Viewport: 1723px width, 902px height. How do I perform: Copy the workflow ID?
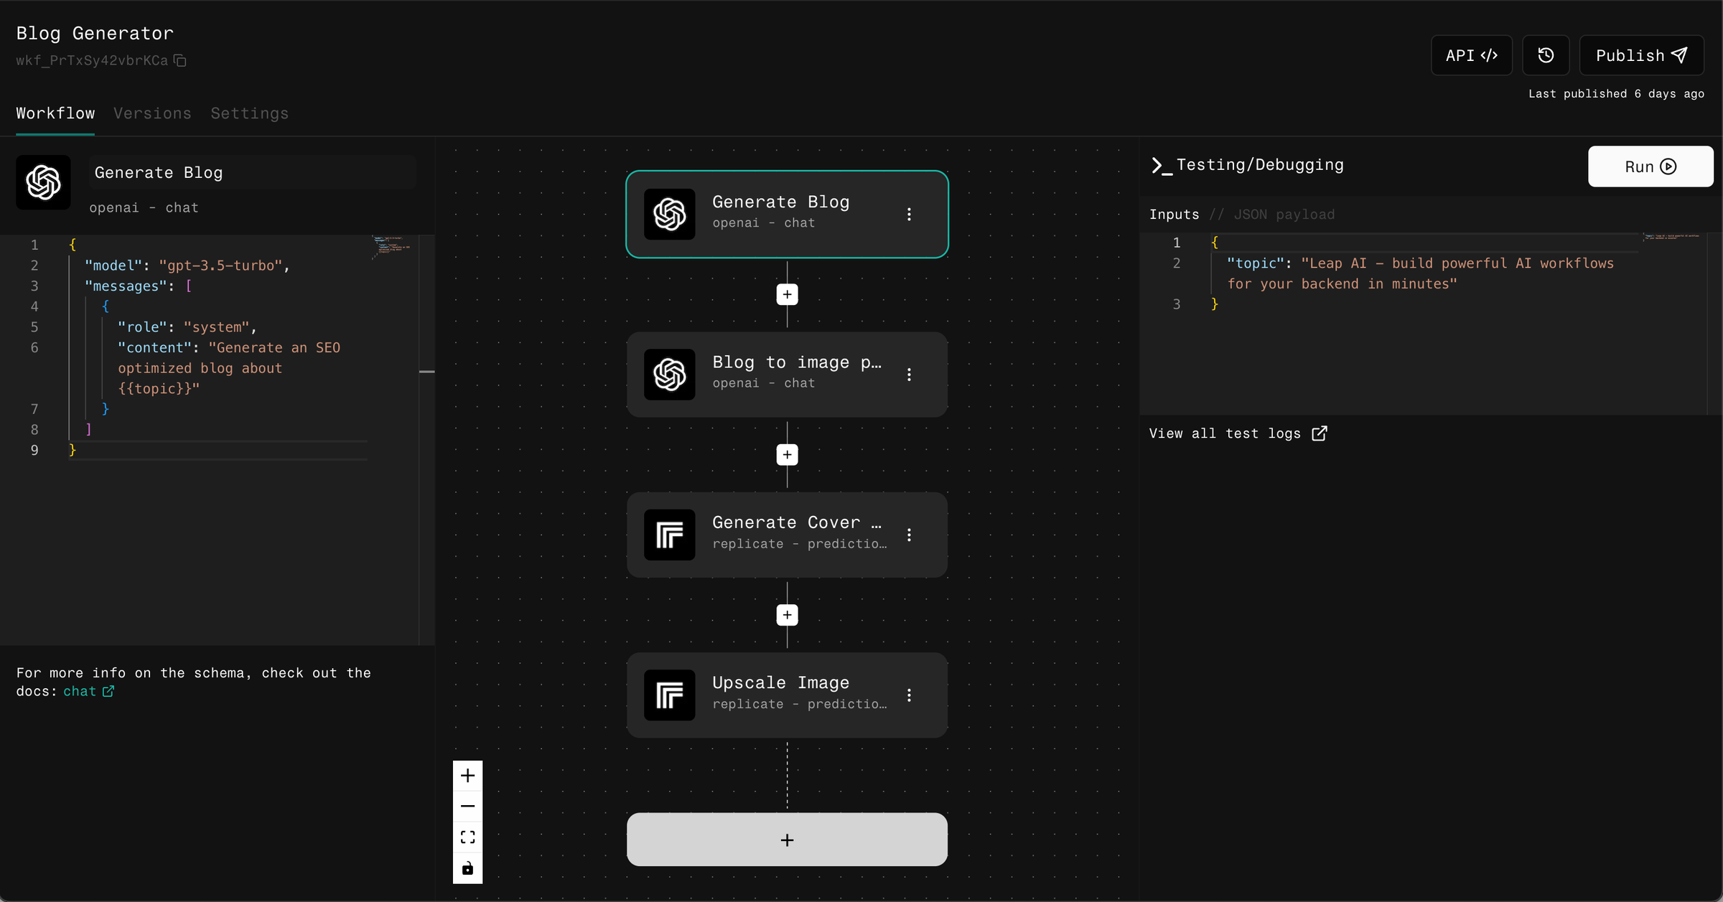[x=179, y=60]
